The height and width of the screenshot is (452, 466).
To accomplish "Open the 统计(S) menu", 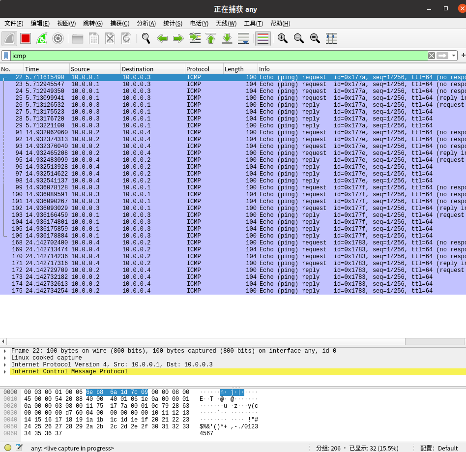I will pyautogui.click(x=173, y=24).
